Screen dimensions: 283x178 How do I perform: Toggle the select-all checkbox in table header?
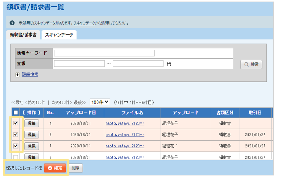[16, 112]
